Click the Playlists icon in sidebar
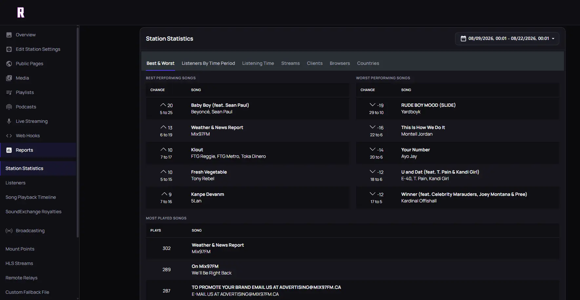 tap(9, 92)
